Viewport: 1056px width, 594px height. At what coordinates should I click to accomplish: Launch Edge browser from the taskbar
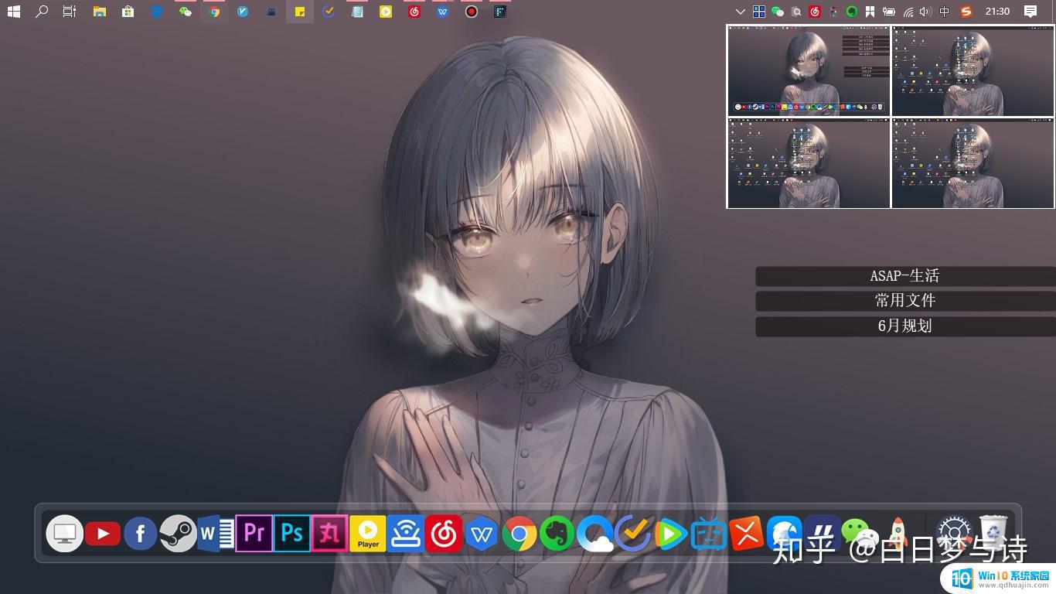157,12
